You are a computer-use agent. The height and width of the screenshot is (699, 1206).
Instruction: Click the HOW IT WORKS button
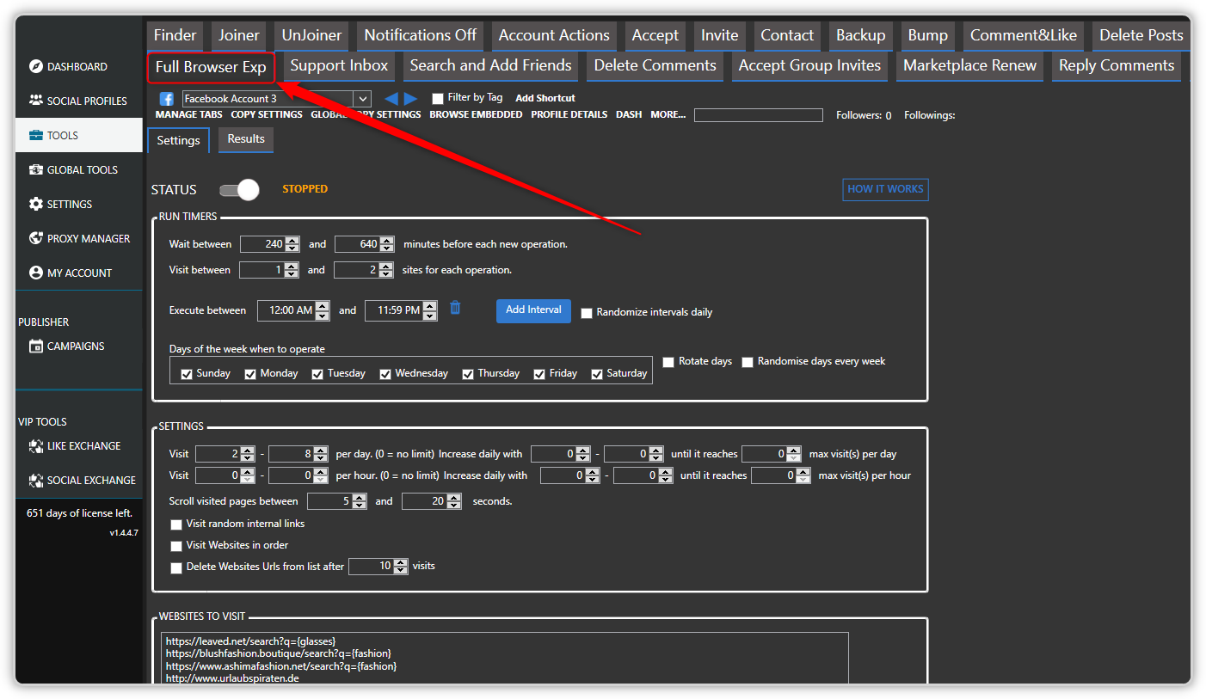point(885,189)
